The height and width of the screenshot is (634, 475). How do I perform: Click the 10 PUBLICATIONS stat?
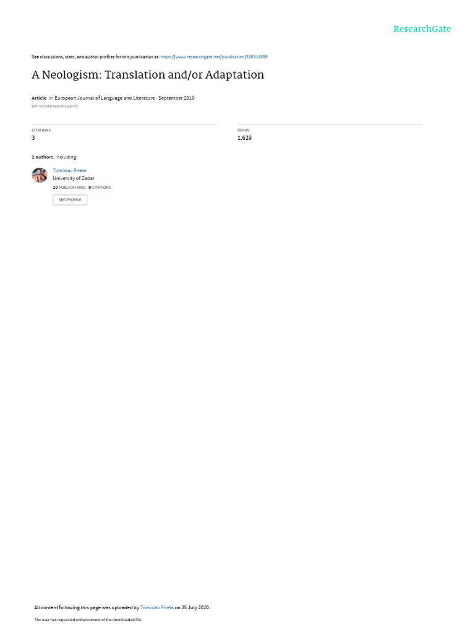point(69,188)
